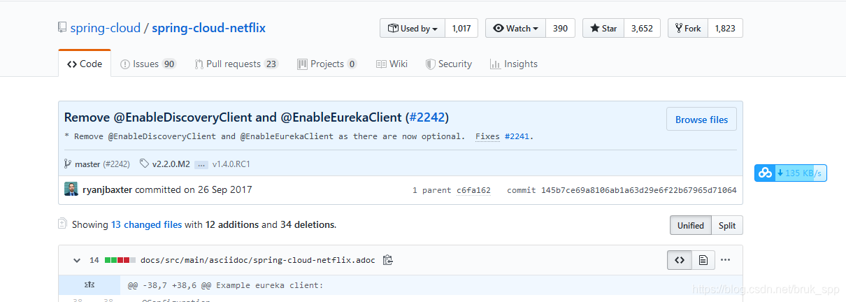Switch to the Code tab

[85, 64]
